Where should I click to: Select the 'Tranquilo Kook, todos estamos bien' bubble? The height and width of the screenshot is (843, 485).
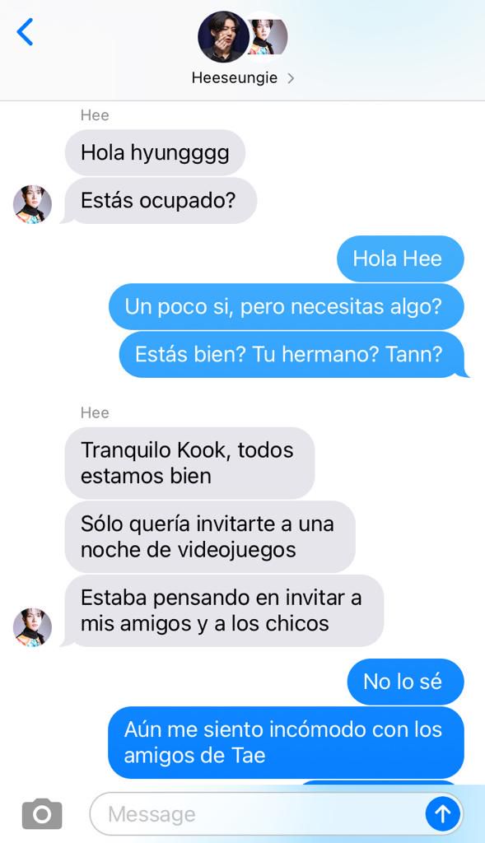189,463
